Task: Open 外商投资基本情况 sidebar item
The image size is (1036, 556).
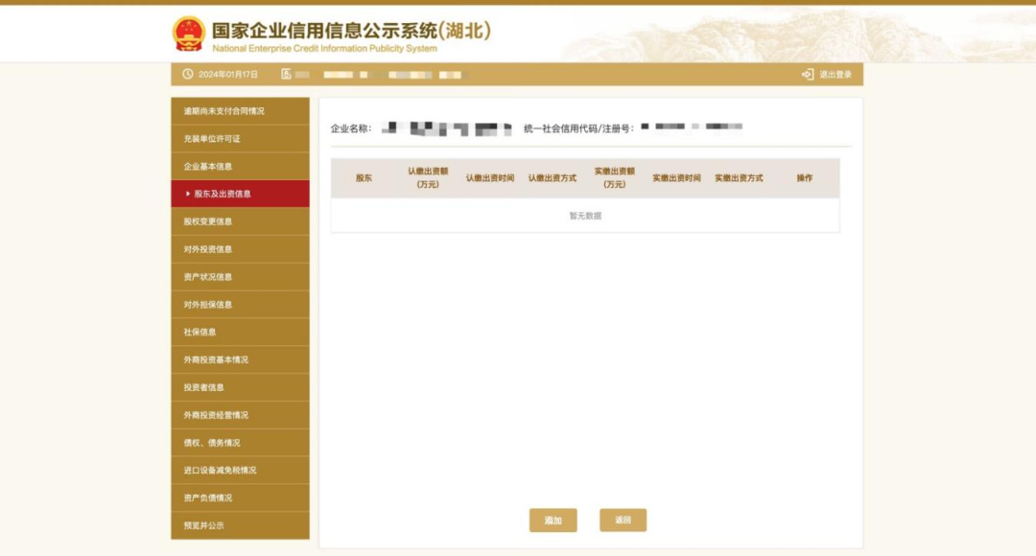Action: click(240, 359)
